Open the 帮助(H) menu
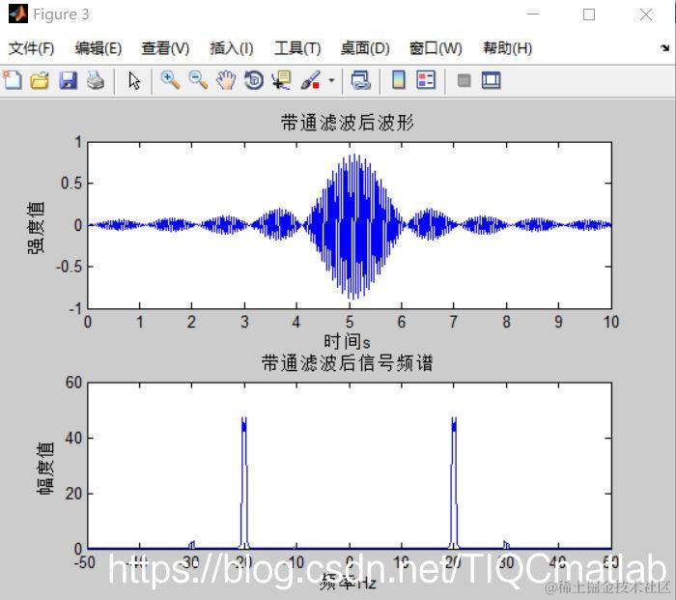 (507, 48)
